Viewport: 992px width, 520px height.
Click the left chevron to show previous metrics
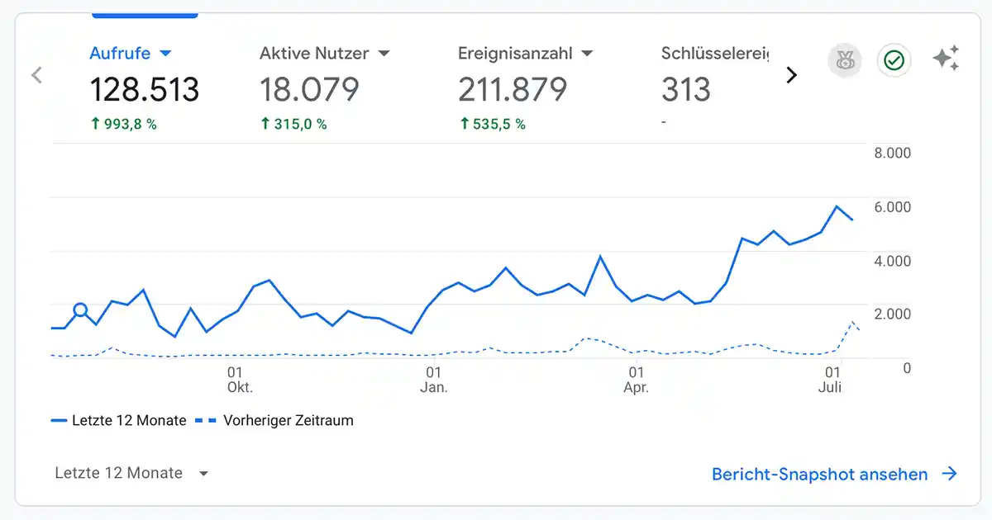[36, 75]
